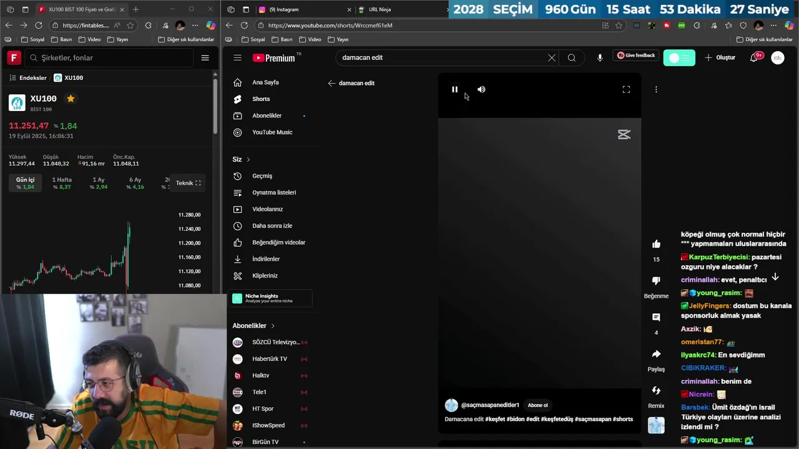This screenshot has height=449, width=799.
Task: Select 6 Ay chart period
Action: [x=135, y=183]
